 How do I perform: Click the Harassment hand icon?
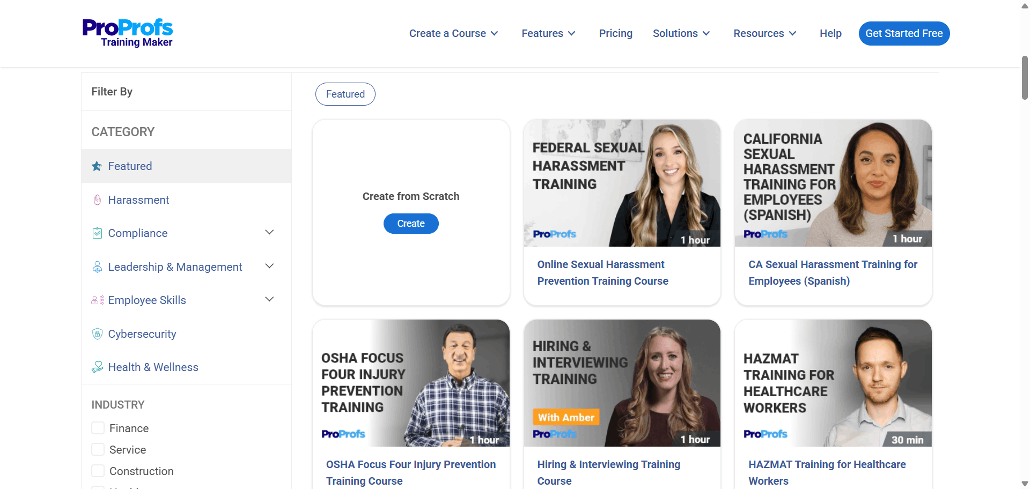(x=97, y=200)
